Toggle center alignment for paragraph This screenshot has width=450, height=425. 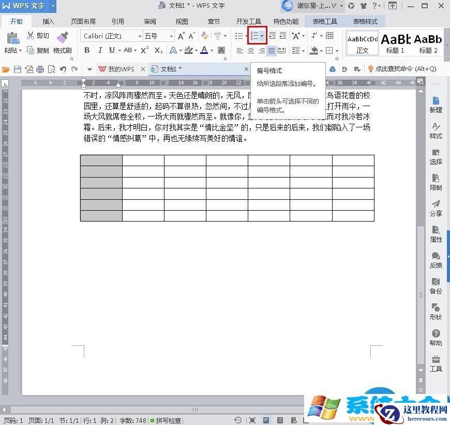pyautogui.click(x=251, y=50)
